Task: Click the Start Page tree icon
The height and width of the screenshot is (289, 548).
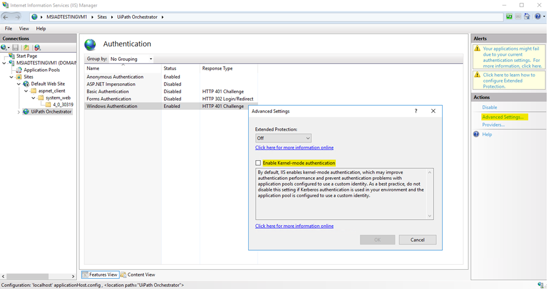Action: 12,55
